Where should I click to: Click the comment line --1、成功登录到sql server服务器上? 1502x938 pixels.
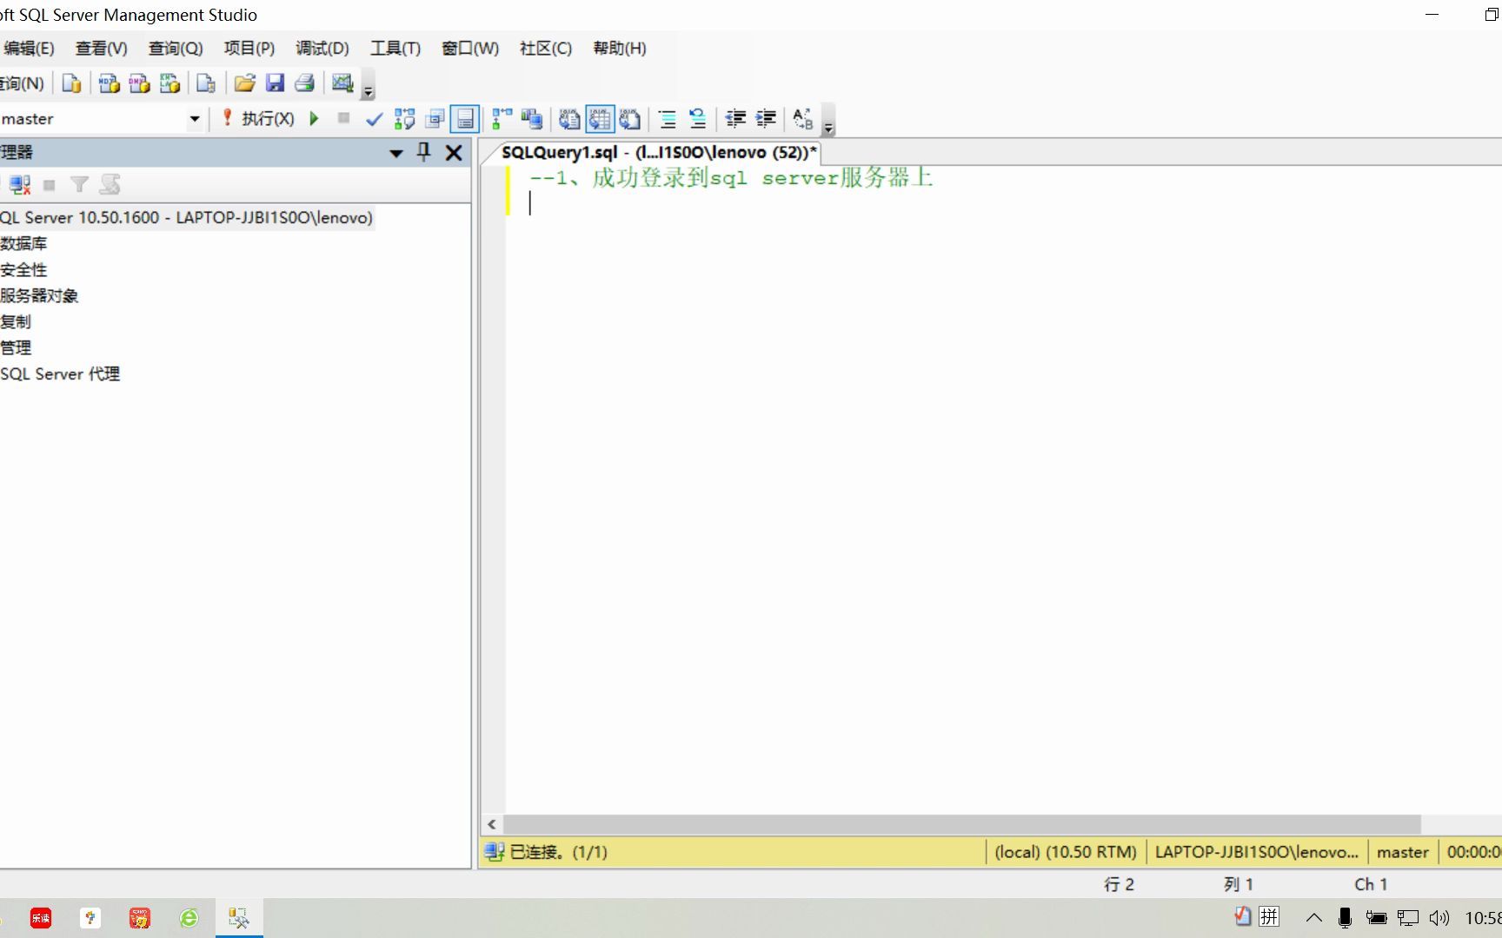[x=731, y=178]
